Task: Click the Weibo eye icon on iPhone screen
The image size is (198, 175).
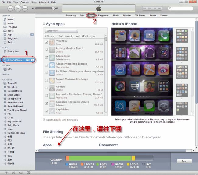Action: tap(164, 69)
